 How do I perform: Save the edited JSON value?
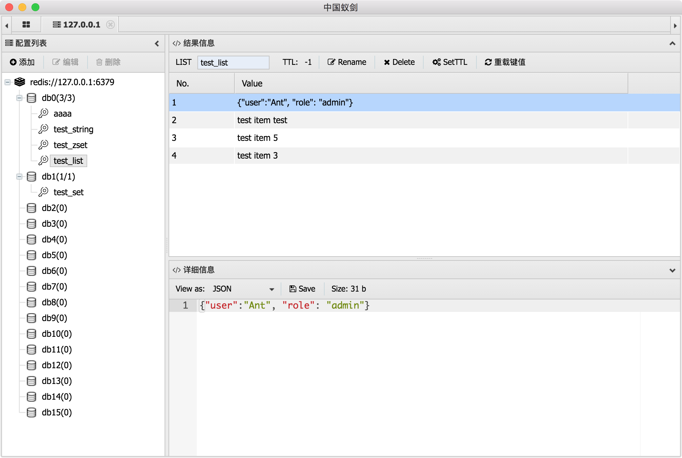pyautogui.click(x=302, y=289)
